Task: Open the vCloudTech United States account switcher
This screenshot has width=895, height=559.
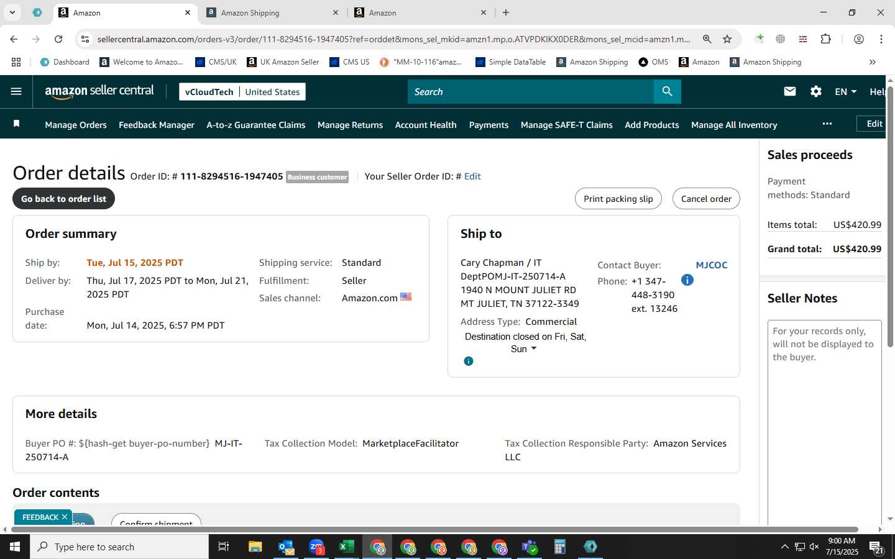Action: 242,91
